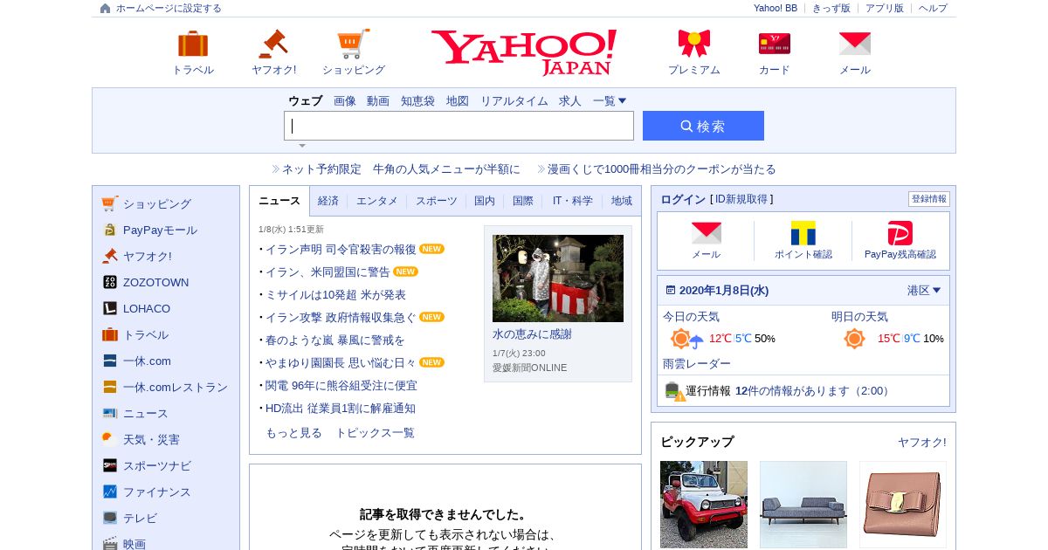
Task: Select the 知恵袋 search category
Action: (417, 101)
